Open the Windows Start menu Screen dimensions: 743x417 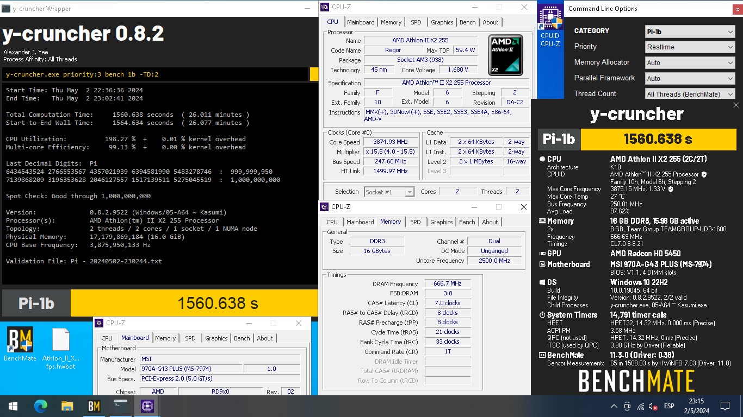[13, 406]
